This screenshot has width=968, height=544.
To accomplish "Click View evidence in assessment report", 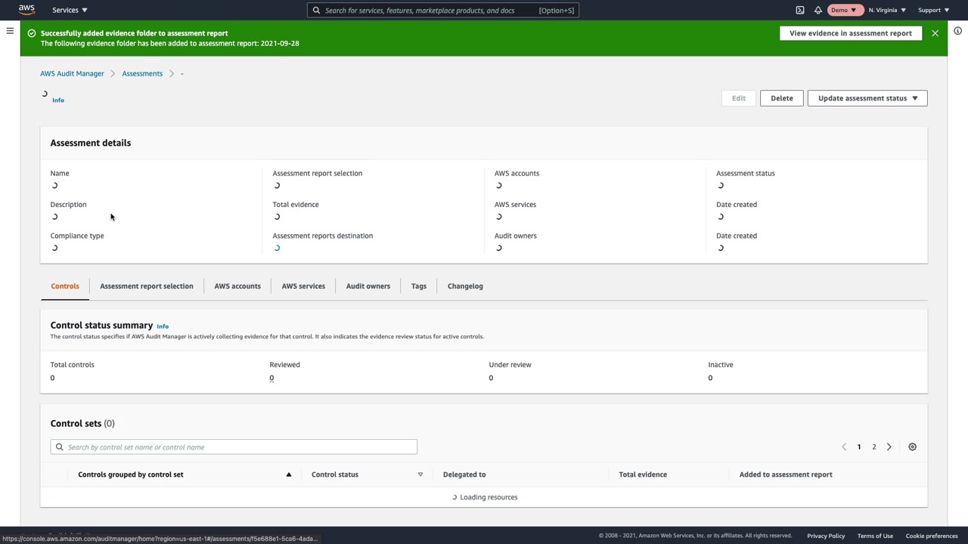I will [x=851, y=33].
